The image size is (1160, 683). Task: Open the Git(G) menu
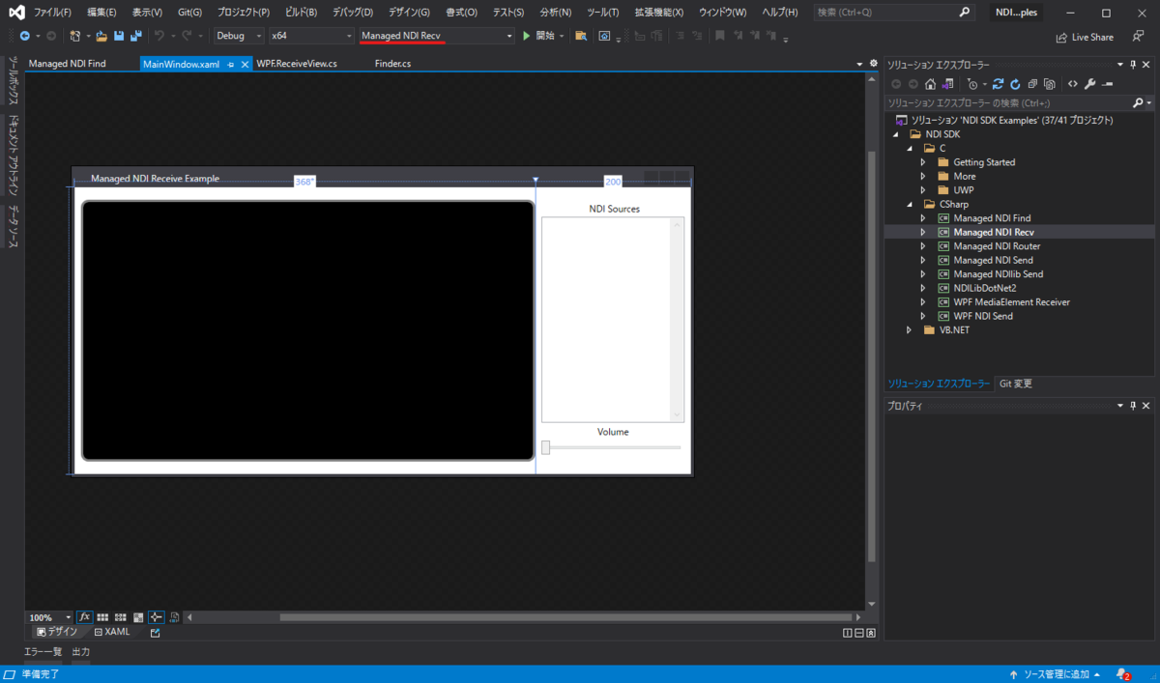click(189, 13)
